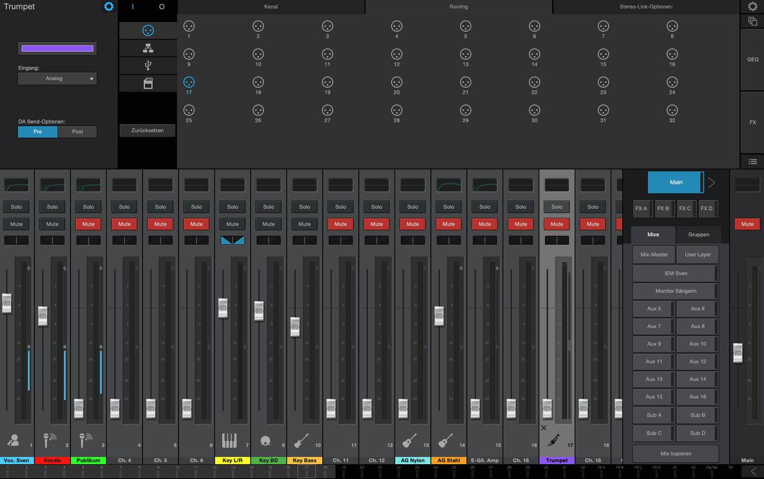Collapse panel with bottom-right back arrow
The height and width of the screenshot is (479, 764).
point(753,472)
